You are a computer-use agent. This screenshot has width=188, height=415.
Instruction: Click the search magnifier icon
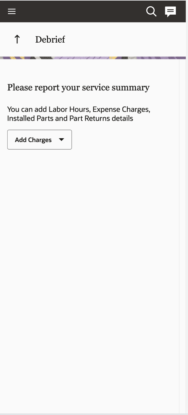151,11
